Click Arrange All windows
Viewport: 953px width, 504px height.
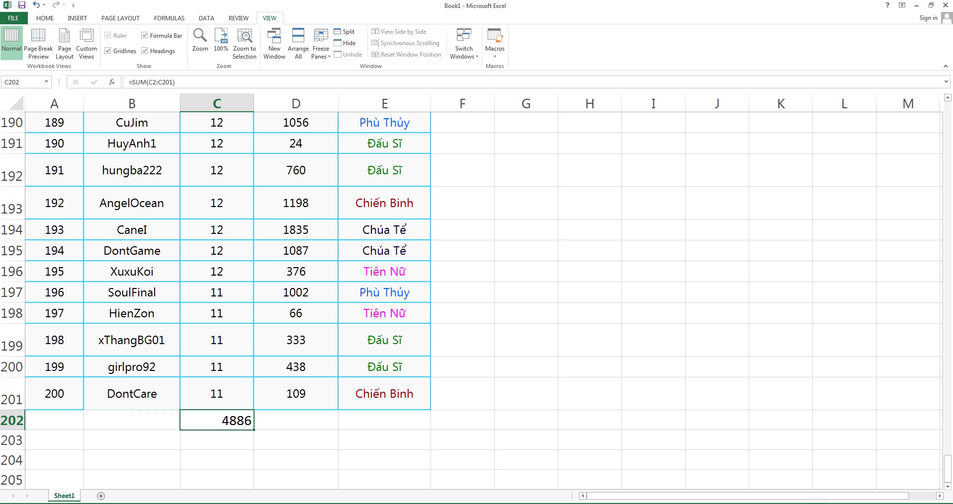tap(298, 44)
